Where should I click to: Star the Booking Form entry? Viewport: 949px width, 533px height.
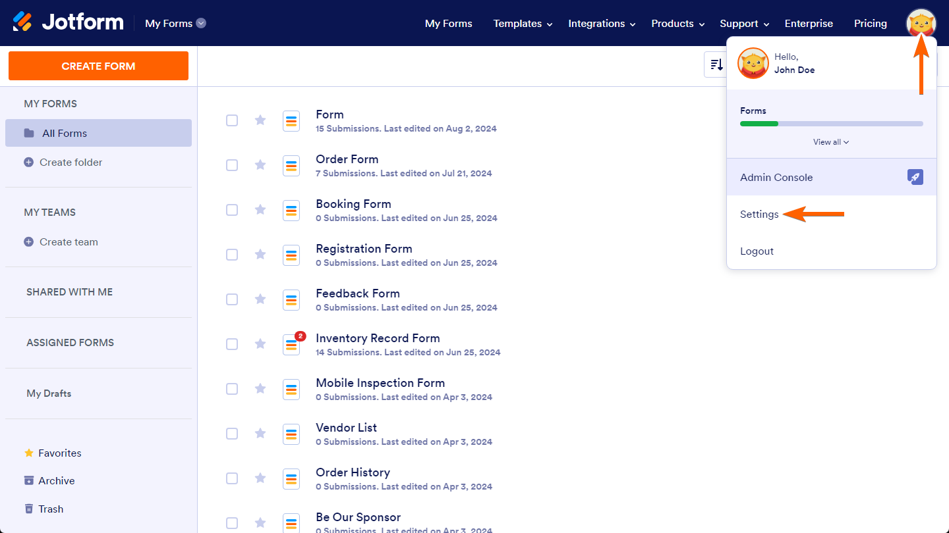click(x=260, y=209)
